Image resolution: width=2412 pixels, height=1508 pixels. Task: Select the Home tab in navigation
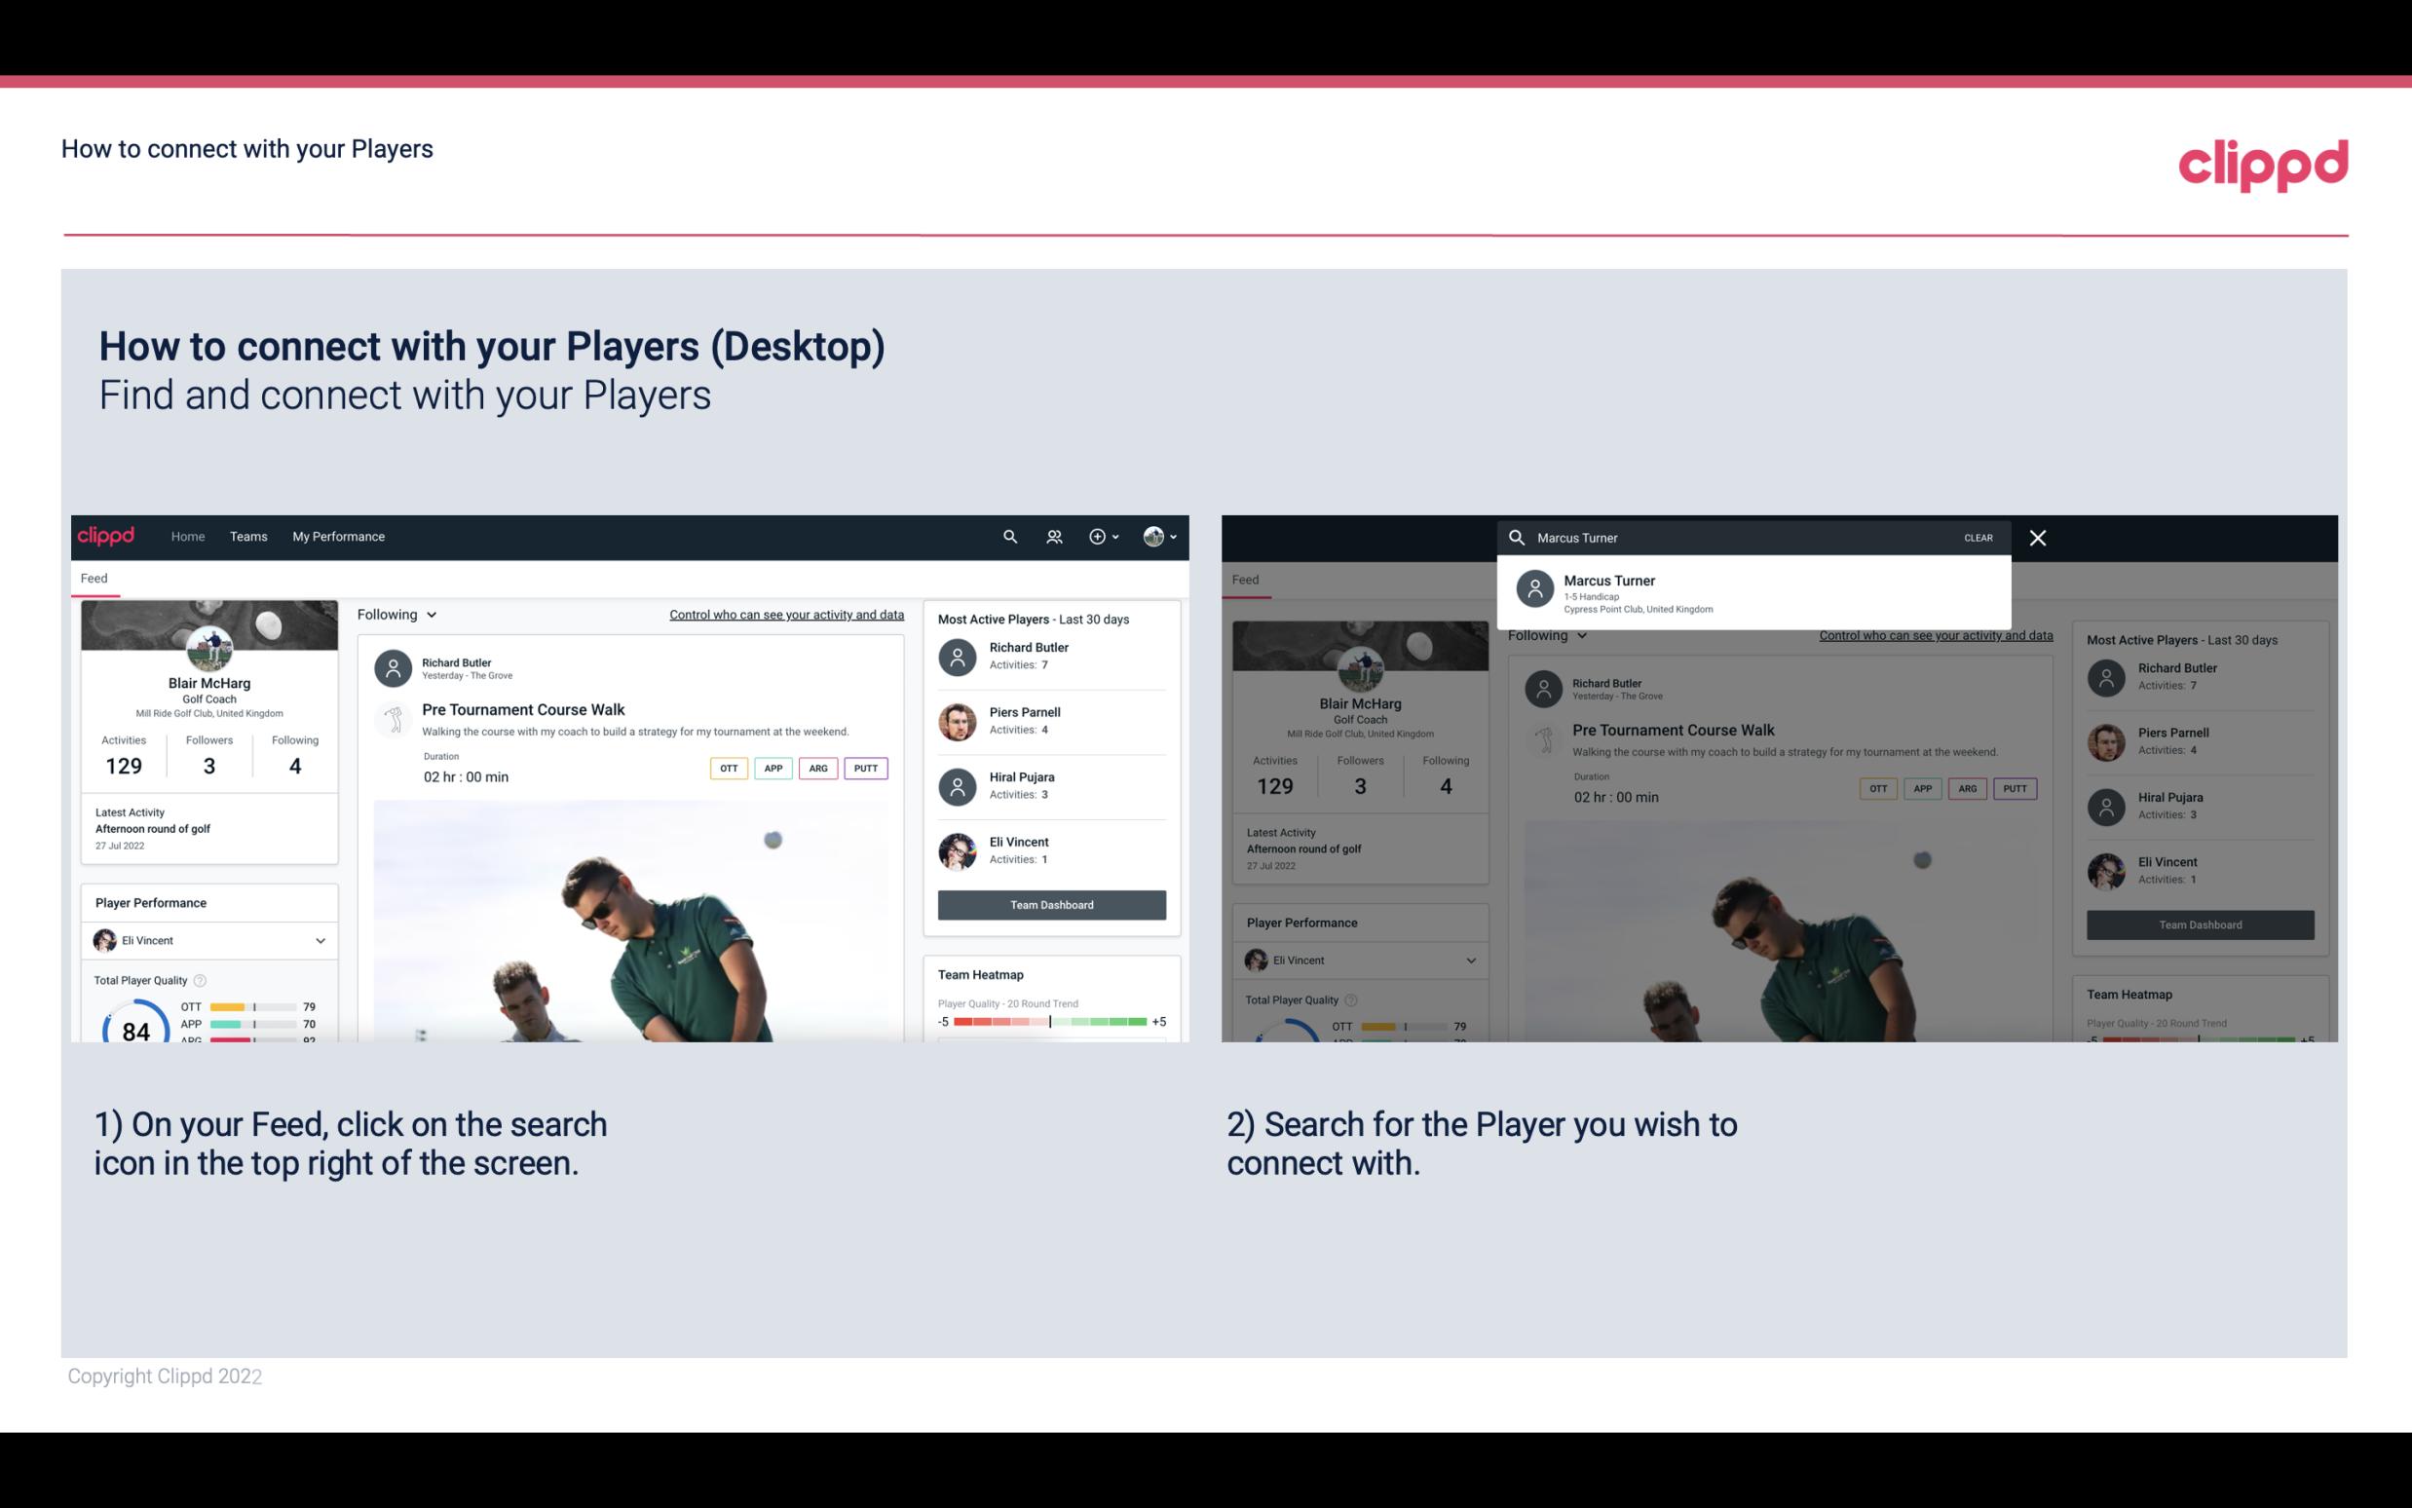coord(186,535)
